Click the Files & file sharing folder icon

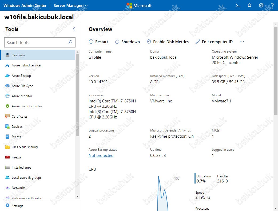click(x=7, y=147)
